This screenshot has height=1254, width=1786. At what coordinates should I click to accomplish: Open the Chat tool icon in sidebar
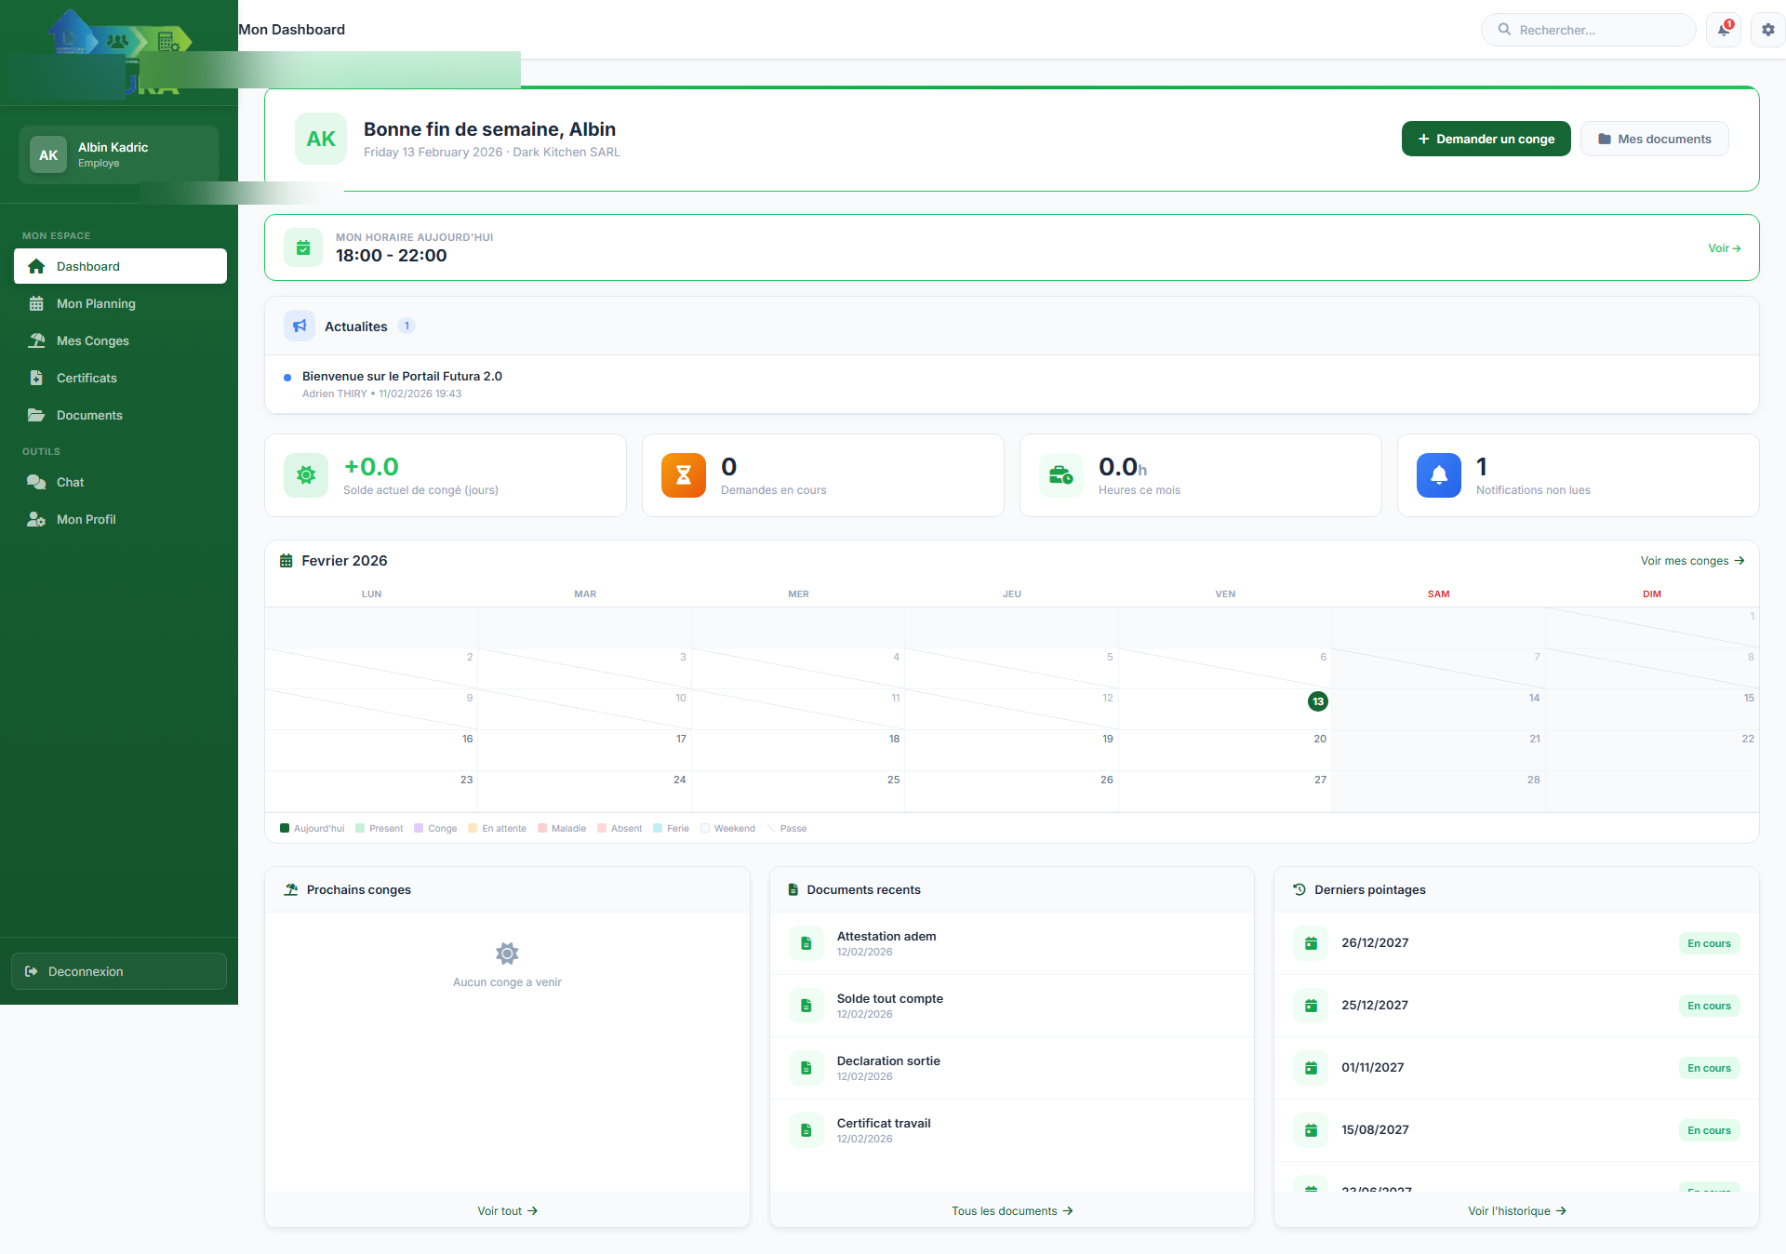36,482
